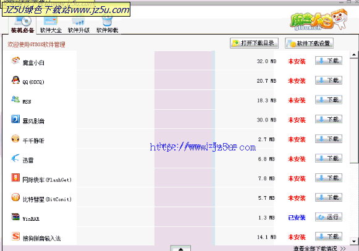Download 暴风影音 with 下载 button

click(329, 119)
